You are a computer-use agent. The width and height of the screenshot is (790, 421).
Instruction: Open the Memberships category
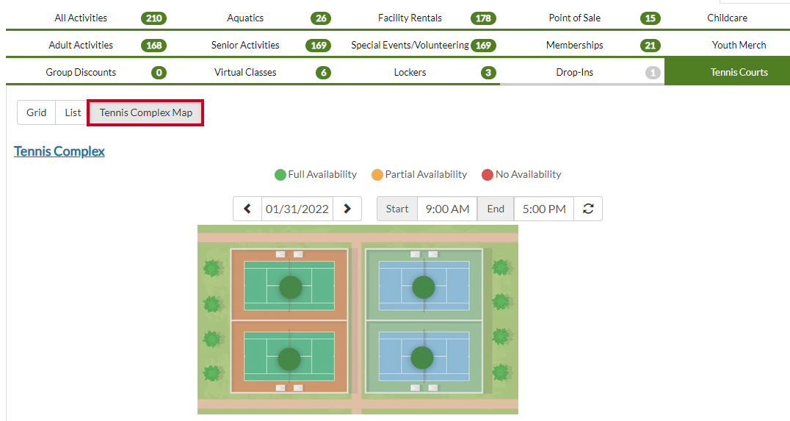pos(574,46)
